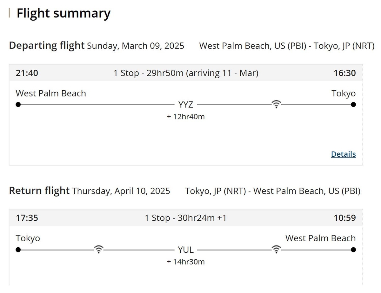Select the Tokyo origin dot of return flight
Viewport: 381px width, 293px height.
coord(18,250)
